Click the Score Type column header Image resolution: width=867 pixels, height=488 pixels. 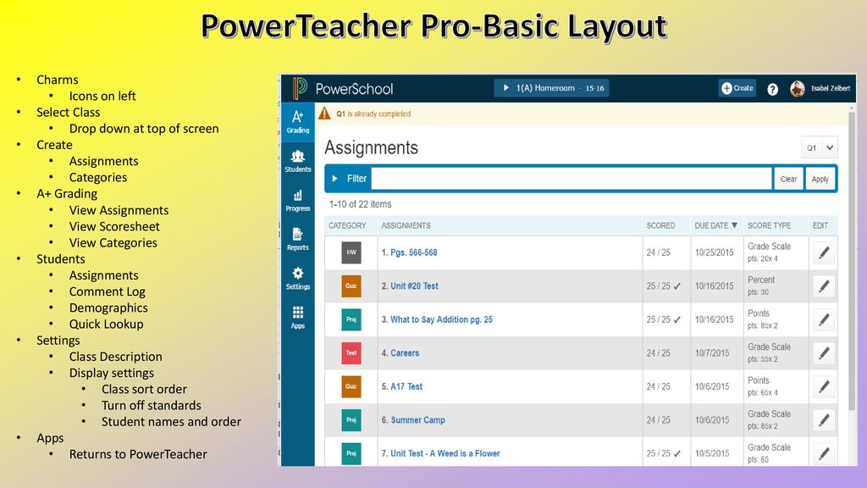(769, 225)
